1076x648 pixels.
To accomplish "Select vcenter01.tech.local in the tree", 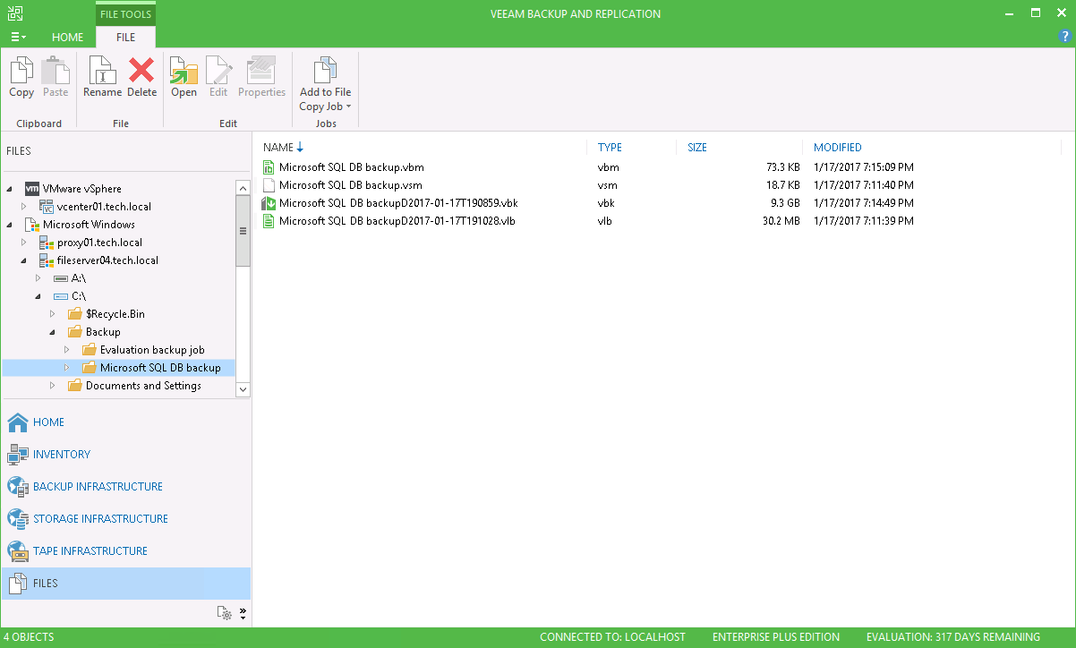I will (x=104, y=207).
